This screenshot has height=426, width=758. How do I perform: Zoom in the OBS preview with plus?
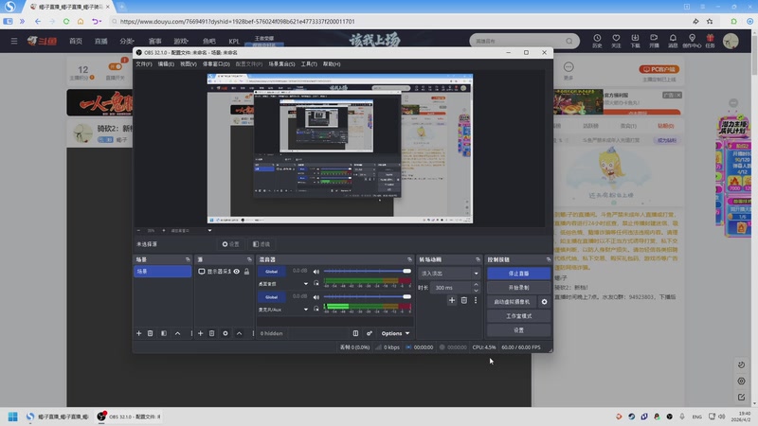pos(163,230)
